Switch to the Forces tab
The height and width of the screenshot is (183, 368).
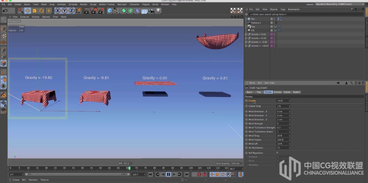268,92
